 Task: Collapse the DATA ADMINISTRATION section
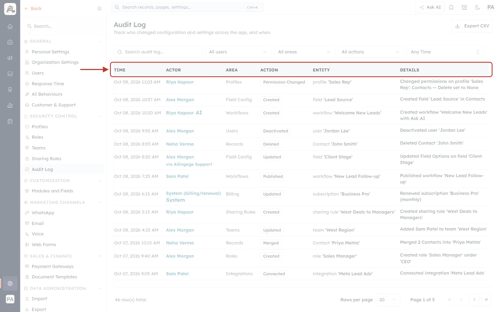pos(100,289)
